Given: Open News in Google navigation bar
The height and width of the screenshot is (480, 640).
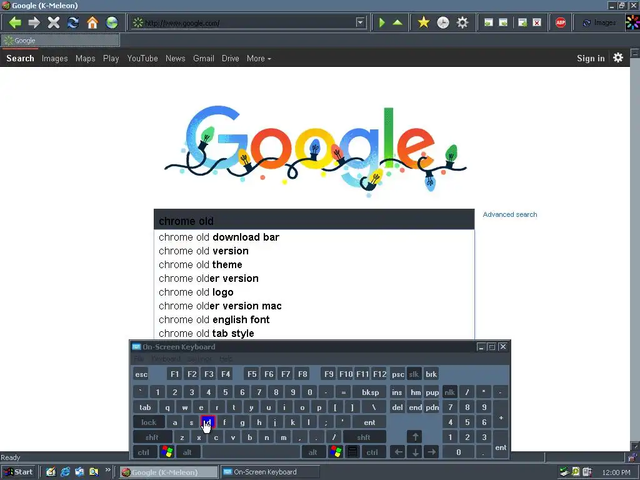Looking at the screenshot, I should (176, 58).
